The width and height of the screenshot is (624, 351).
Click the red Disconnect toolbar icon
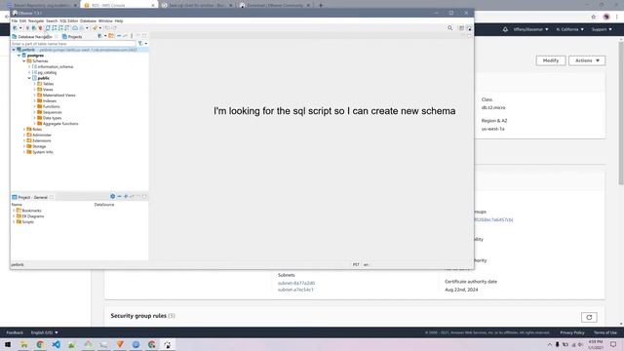pyautogui.click(x=40, y=28)
